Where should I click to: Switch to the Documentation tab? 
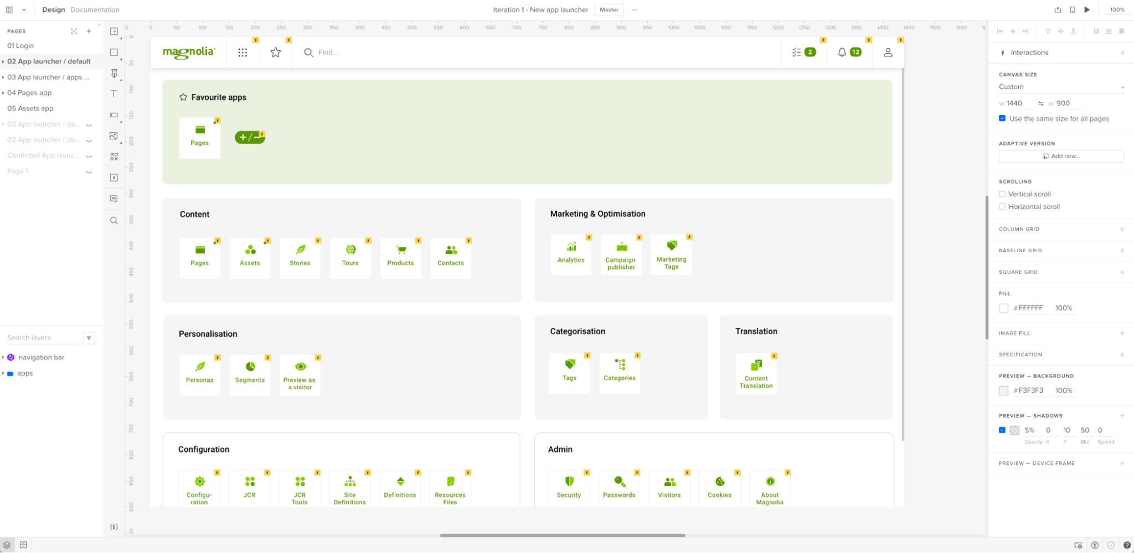pyautogui.click(x=95, y=9)
